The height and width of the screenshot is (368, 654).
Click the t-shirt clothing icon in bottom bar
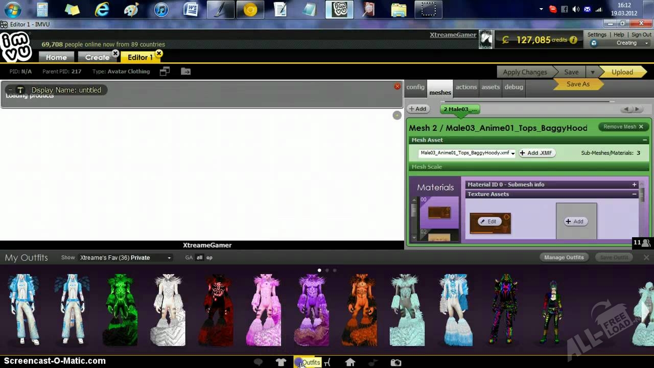point(281,362)
